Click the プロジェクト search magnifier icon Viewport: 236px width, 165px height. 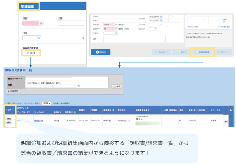(x=161, y=25)
